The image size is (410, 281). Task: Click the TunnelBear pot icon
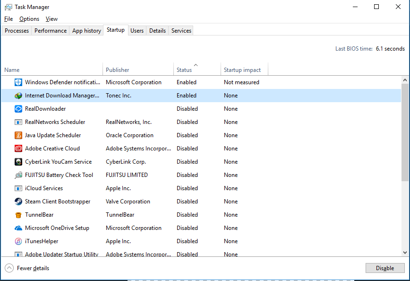(x=18, y=215)
